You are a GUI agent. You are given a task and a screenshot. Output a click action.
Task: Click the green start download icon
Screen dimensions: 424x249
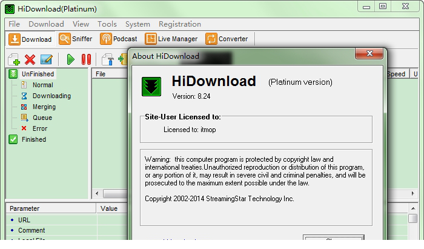click(71, 59)
